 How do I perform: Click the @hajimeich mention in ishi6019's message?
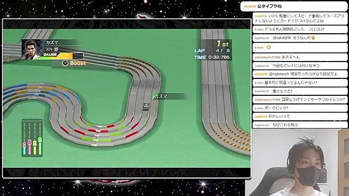click(x=279, y=74)
